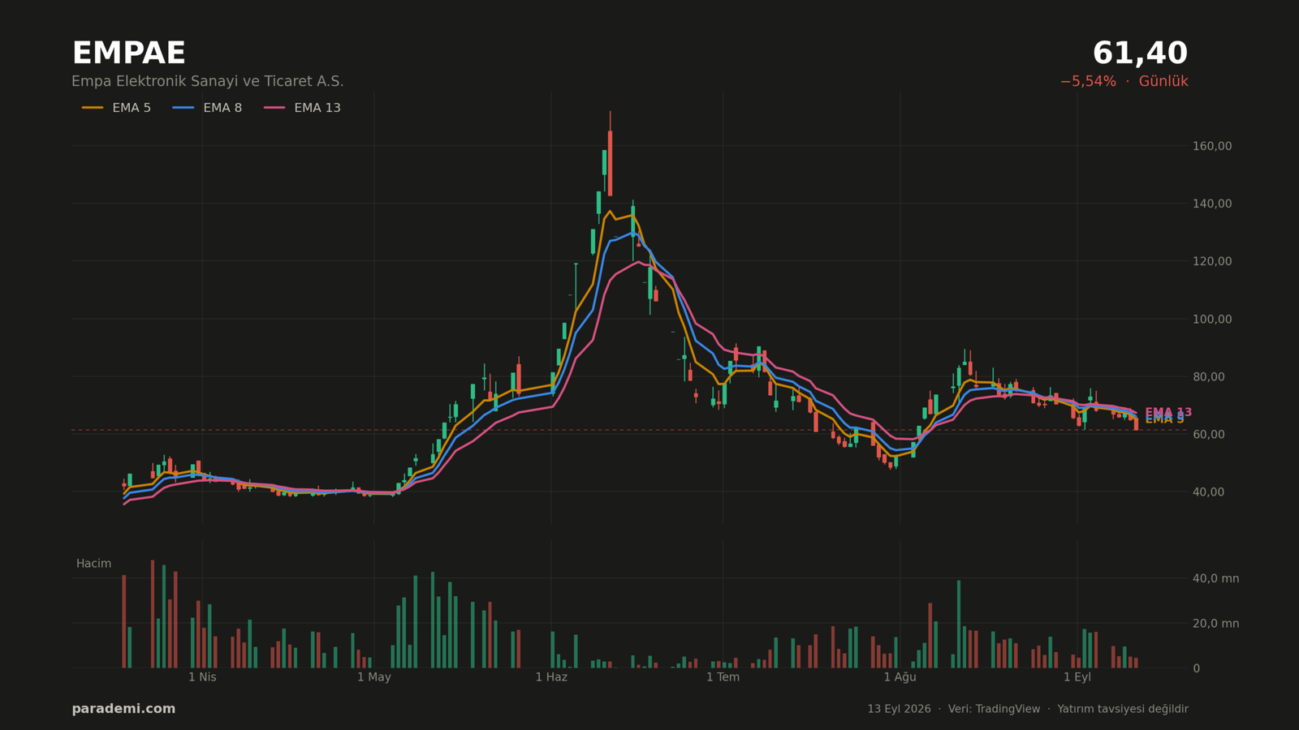Click the −5,54% Günlük change label
The width and height of the screenshot is (1299, 730).
(x=1124, y=82)
